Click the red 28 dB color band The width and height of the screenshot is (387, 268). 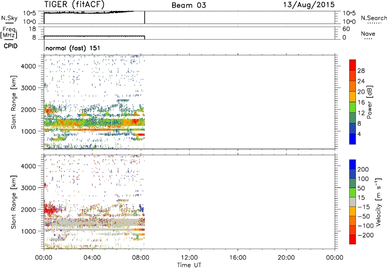coord(353,65)
